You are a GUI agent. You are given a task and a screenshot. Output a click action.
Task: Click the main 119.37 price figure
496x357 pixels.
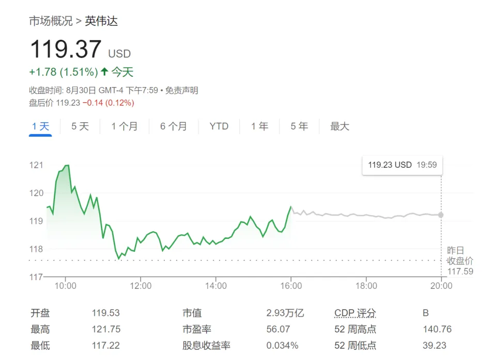66,50
